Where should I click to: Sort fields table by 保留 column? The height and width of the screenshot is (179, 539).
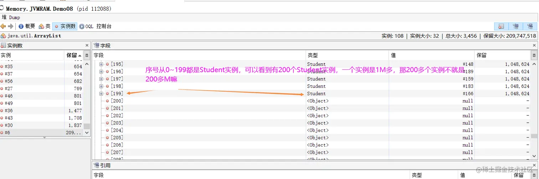coord(503,56)
